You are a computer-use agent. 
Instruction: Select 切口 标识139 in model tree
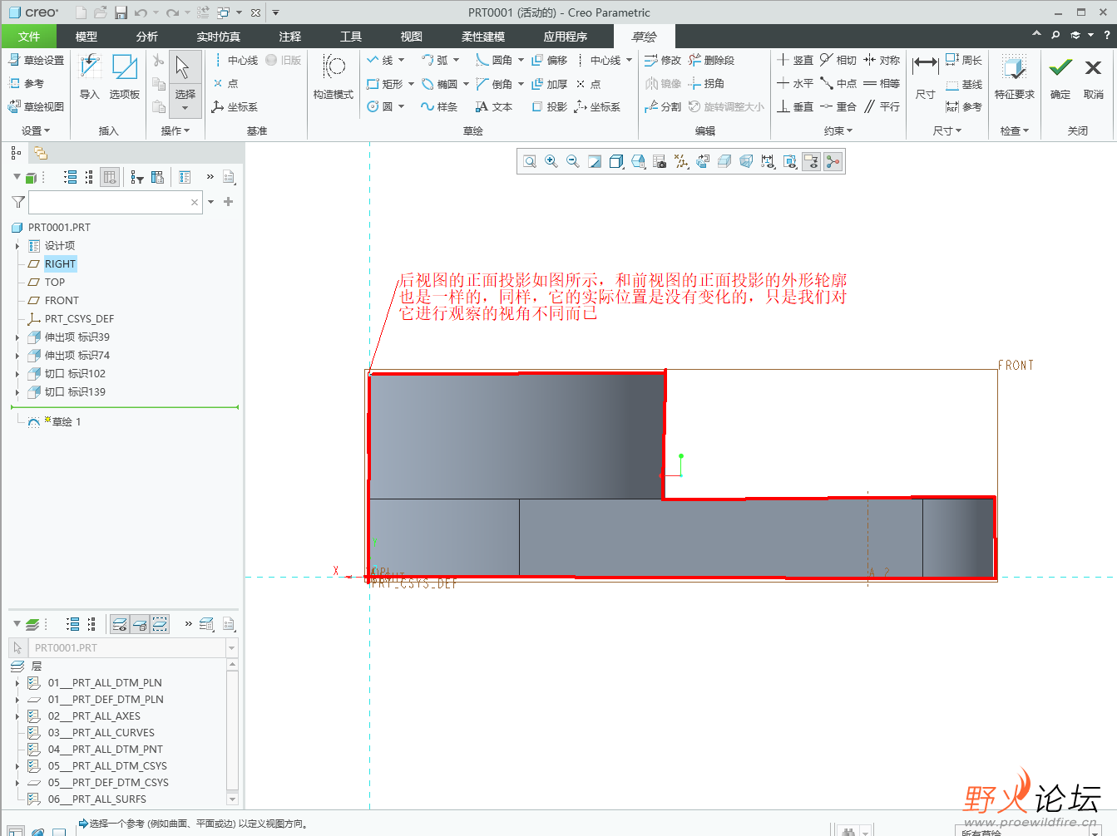75,392
